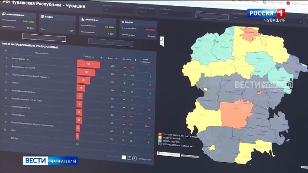Image resolution: width=308 pixels, height=173 pixels.
Task: Click the map zoom-in plus button
Action: point(162,39)
